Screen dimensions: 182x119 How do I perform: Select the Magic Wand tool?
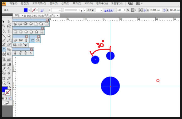coord(3,26)
